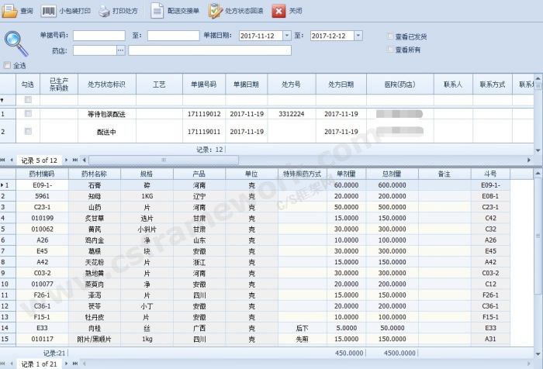Click the 配送交接单 document icon
Screen dimensions: 543x369
tap(157, 11)
